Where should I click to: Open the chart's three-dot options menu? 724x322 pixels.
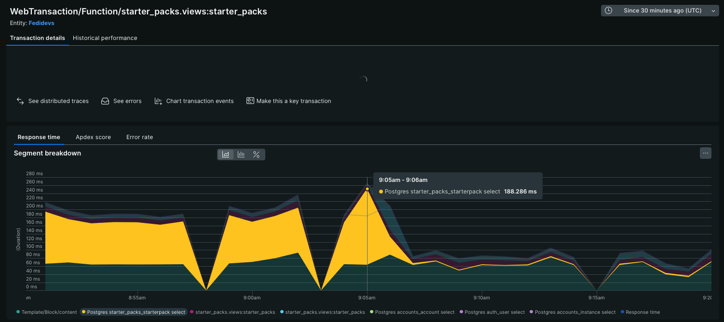[x=705, y=153]
